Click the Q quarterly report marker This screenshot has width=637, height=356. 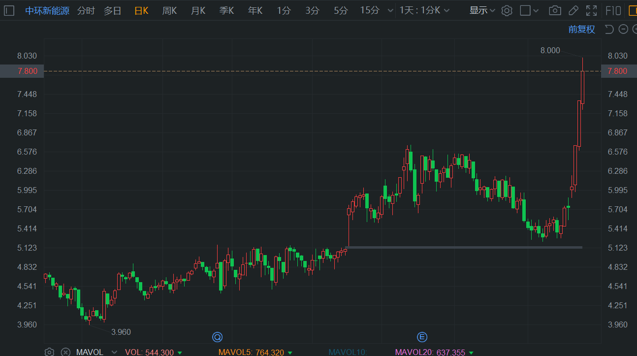point(217,337)
